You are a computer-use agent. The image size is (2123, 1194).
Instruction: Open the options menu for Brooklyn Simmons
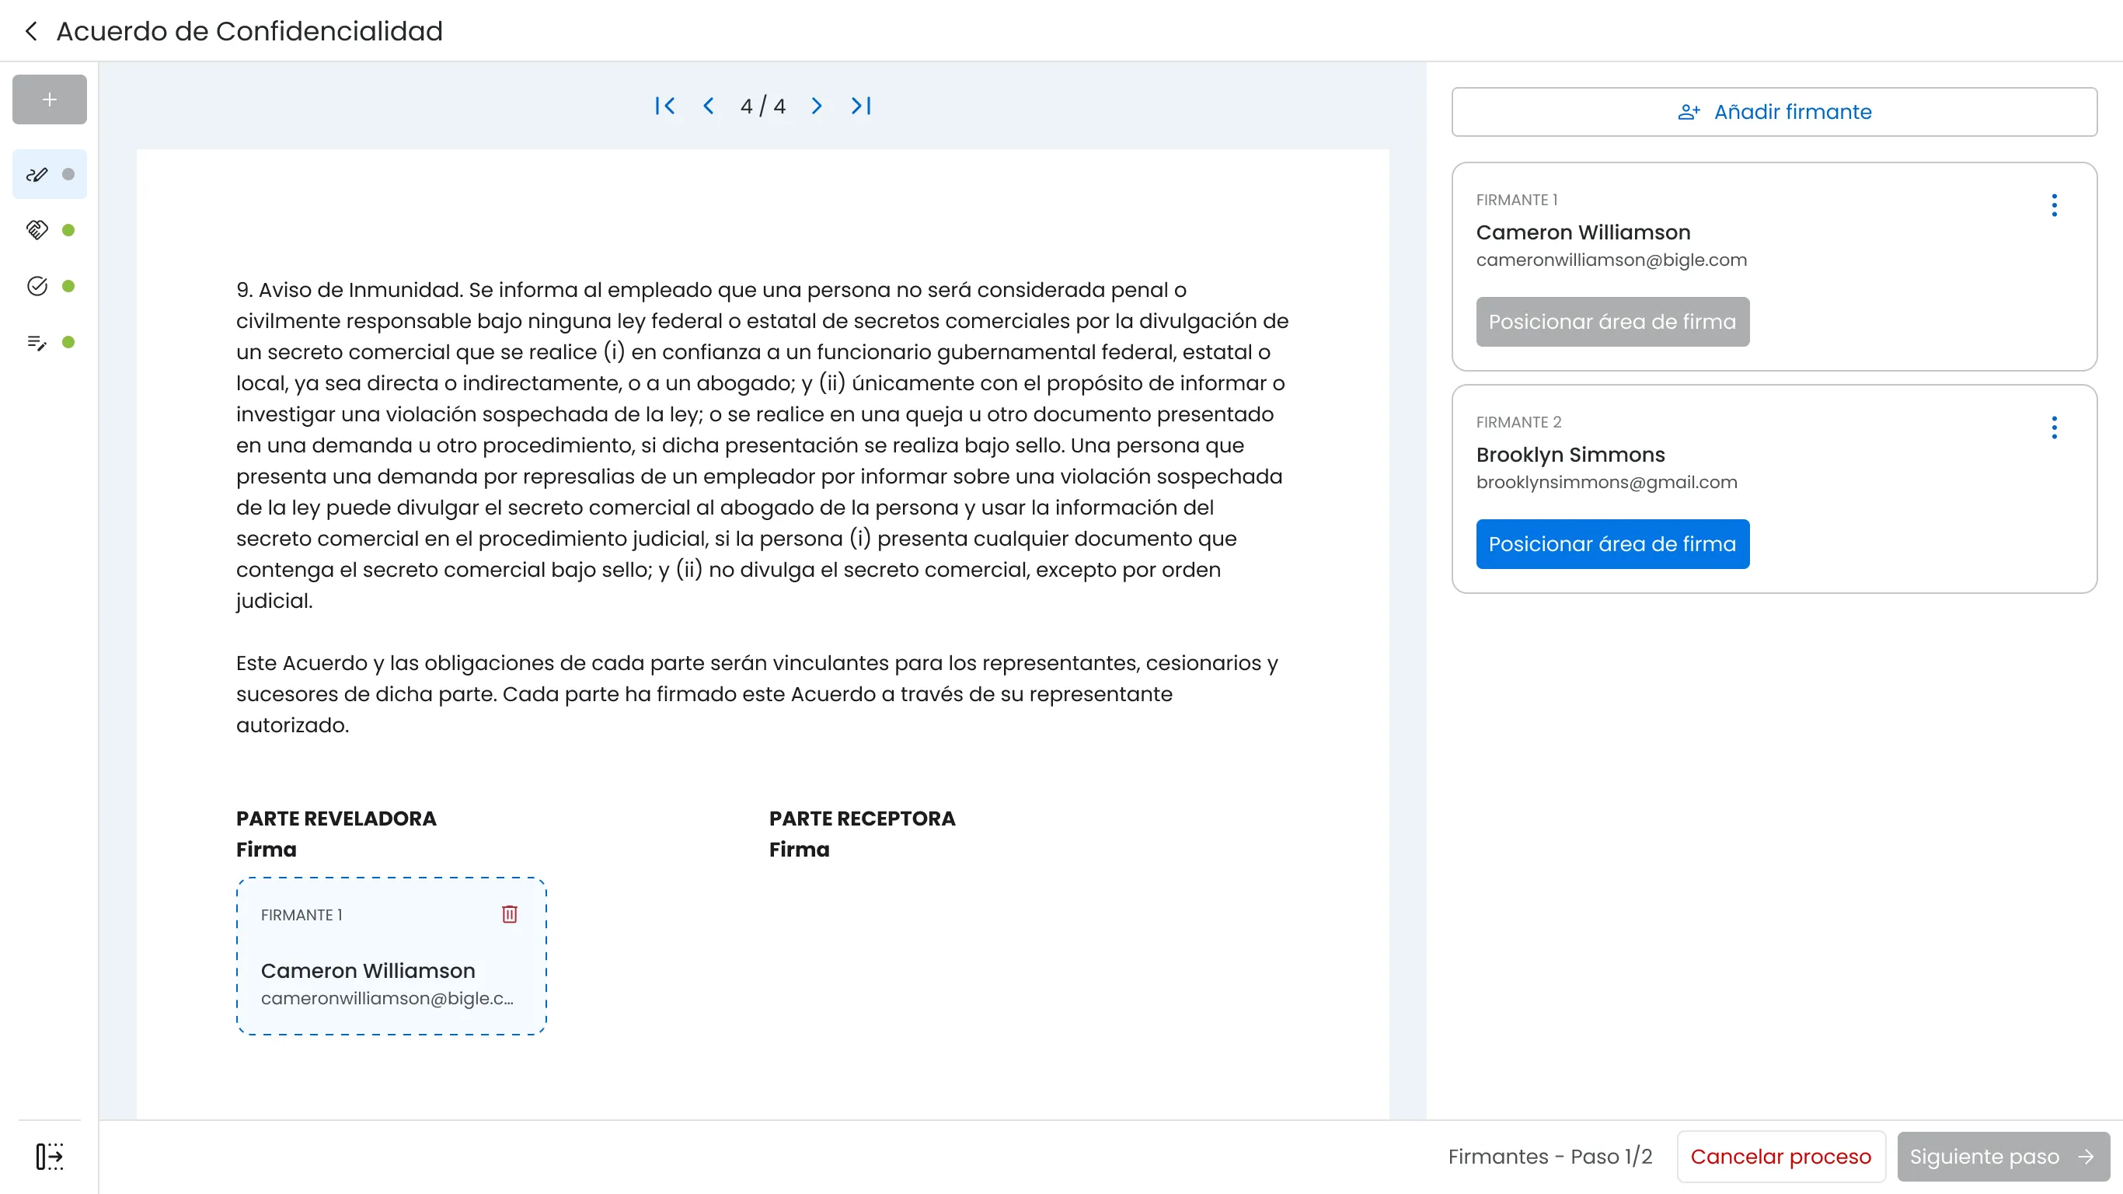[2054, 427]
